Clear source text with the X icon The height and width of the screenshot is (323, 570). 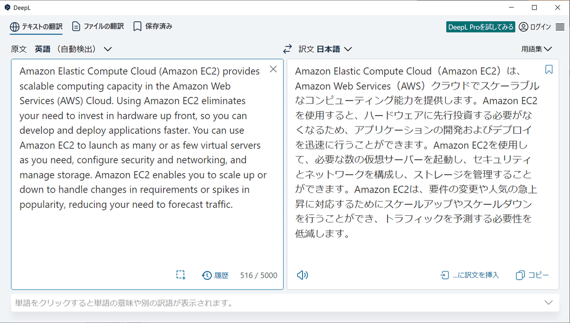tap(273, 69)
